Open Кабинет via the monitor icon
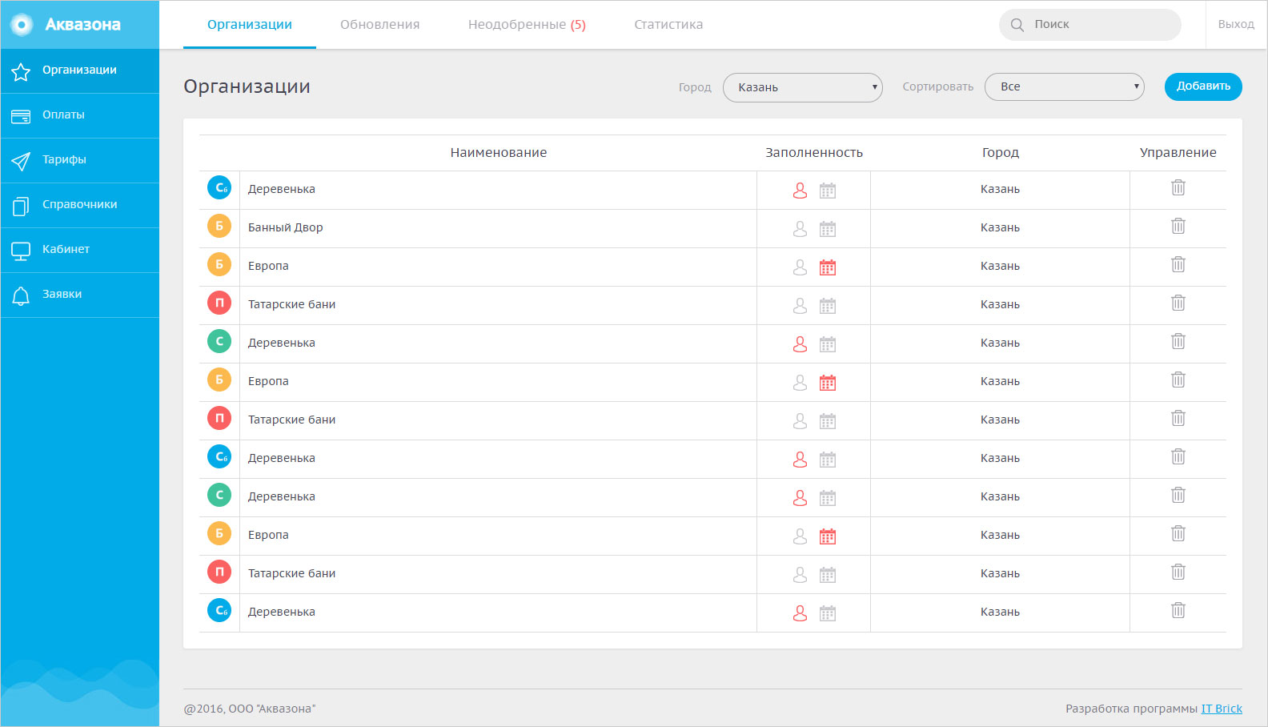This screenshot has width=1268, height=727. tap(21, 251)
